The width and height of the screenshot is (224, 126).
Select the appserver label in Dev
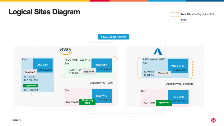164,102
